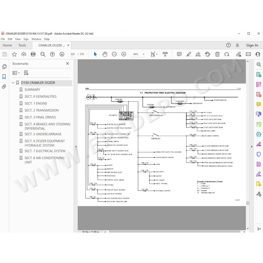Open SECT. 3 FINAL DRIVES bookmark

(x=40, y=117)
